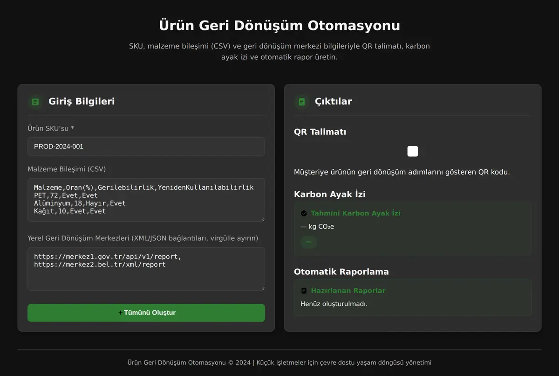This screenshot has height=376, width=559.
Task: Click the Otomatik Raporlama heading
Action: 341,272
